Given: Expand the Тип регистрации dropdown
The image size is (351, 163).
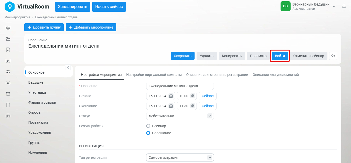Looking at the screenshot, I should [x=210, y=157].
